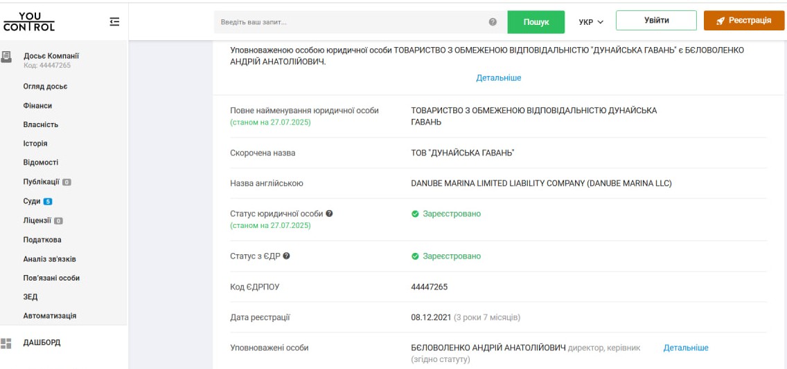Viewport: 787px width, 369px height.
Task: Click the green check icon for legal entity status
Action: coord(415,214)
